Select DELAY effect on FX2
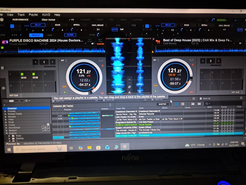Image resolution: width=246 pixels, height=185 pixels. click(x=168, y=25)
